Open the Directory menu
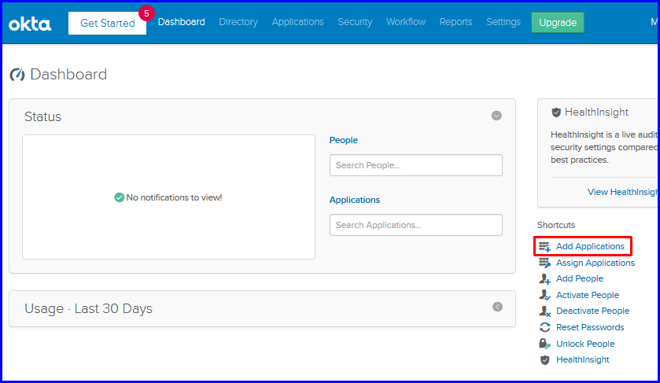660x383 pixels. [x=238, y=22]
